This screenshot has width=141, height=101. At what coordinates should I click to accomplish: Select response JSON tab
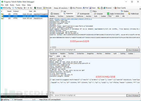click(x=58, y=56)
